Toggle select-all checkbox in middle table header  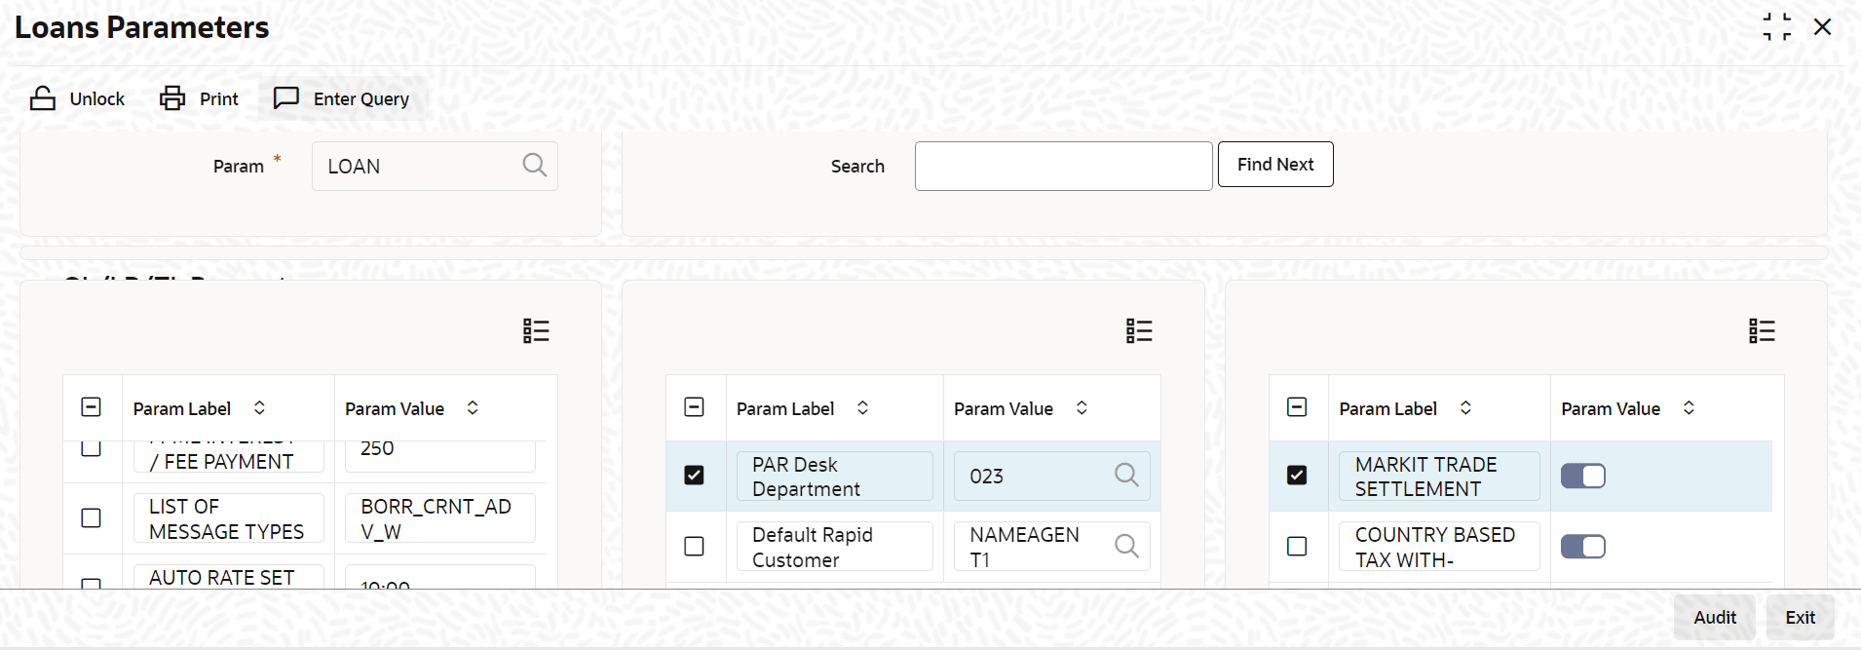click(x=694, y=407)
